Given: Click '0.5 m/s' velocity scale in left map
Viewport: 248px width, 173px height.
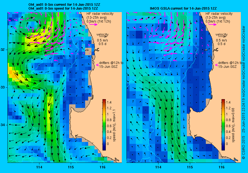Looking at the screenshot, I should pos(103,40).
